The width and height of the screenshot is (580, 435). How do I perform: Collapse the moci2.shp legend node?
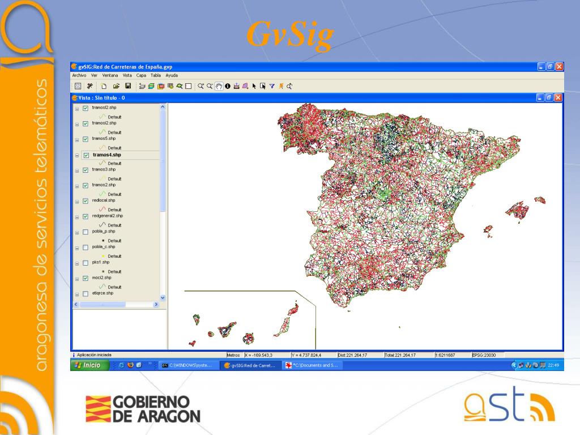point(77,279)
